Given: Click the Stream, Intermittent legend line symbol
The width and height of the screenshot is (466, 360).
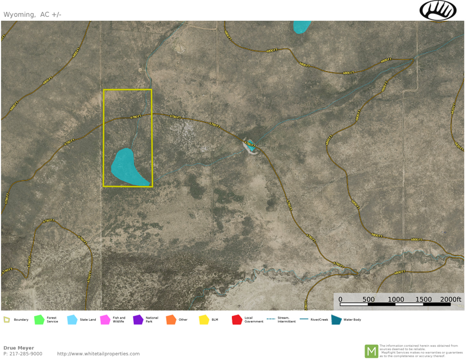Looking at the screenshot, I should pyautogui.click(x=270, y=320).
